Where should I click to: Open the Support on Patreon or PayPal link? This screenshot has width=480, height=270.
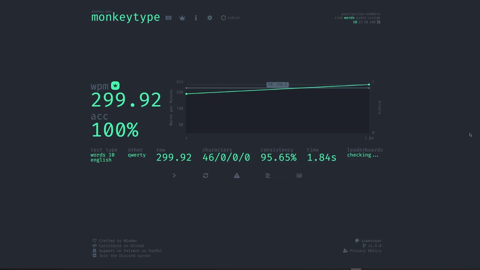click(127, 250)
